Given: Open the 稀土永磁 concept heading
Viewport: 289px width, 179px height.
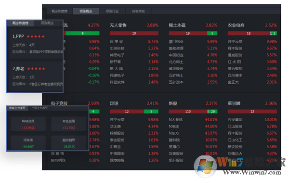Looking at the screenshot, I should click(177, 25).
